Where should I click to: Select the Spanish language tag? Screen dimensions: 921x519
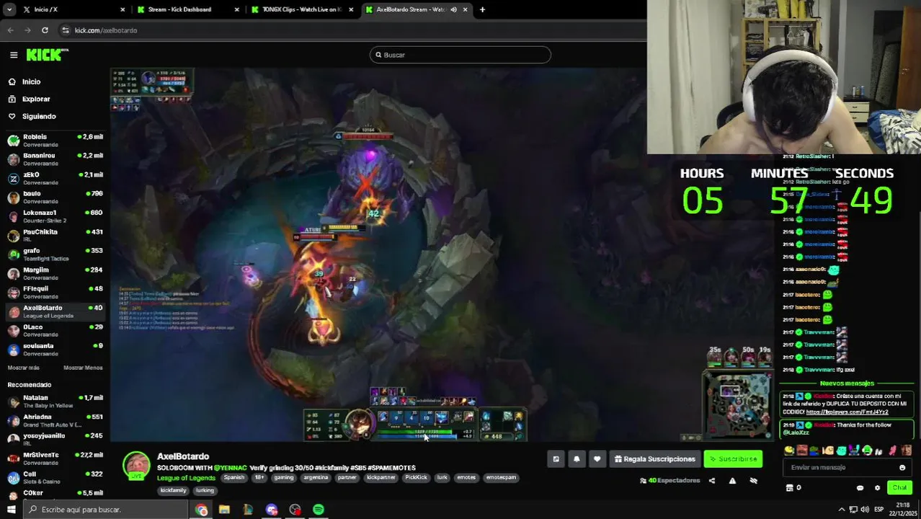tap(233, 477)
